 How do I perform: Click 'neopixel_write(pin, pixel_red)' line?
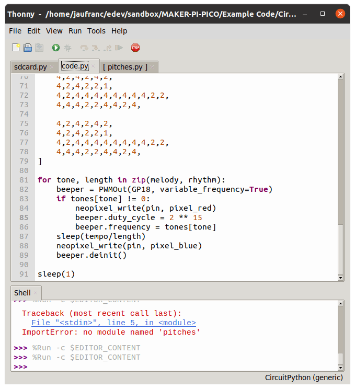click(146, 208)
